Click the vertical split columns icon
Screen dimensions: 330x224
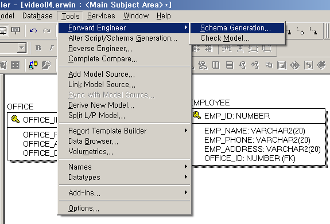[x=216, y=65]
